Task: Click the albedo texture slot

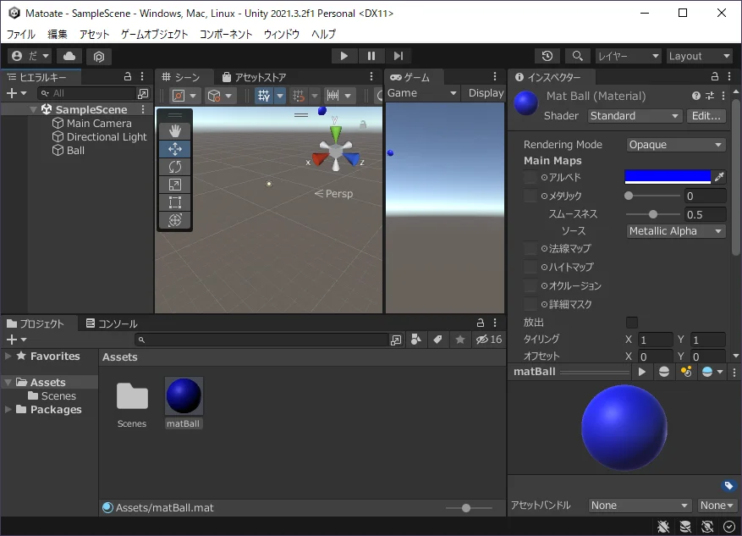Action: coord(530,177)
